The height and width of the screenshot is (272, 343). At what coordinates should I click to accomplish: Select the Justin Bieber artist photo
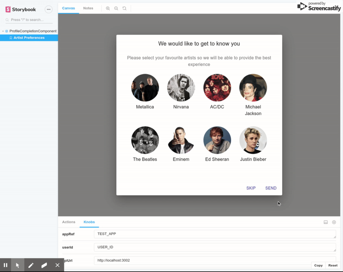point(253,140)
